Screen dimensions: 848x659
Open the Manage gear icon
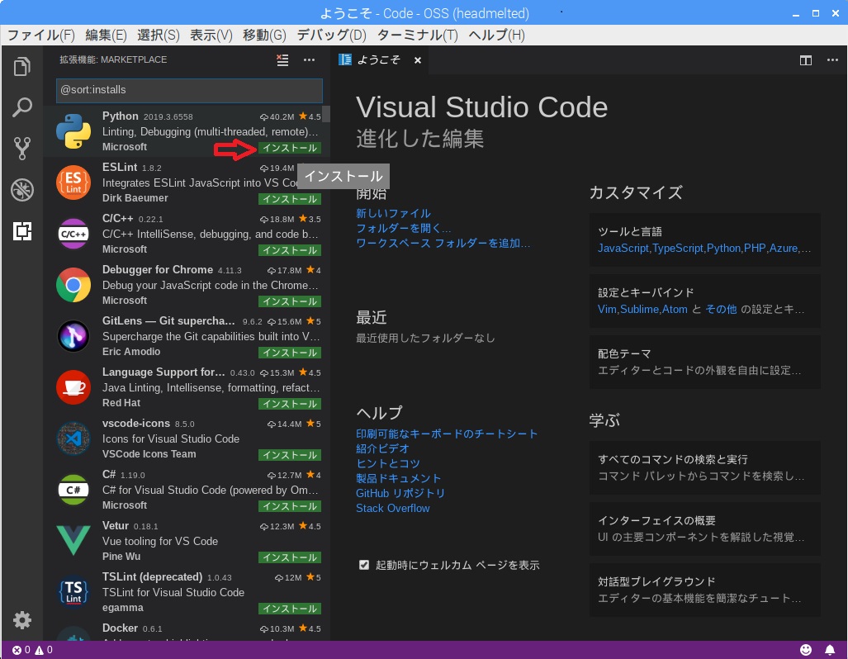pos(21,620)
